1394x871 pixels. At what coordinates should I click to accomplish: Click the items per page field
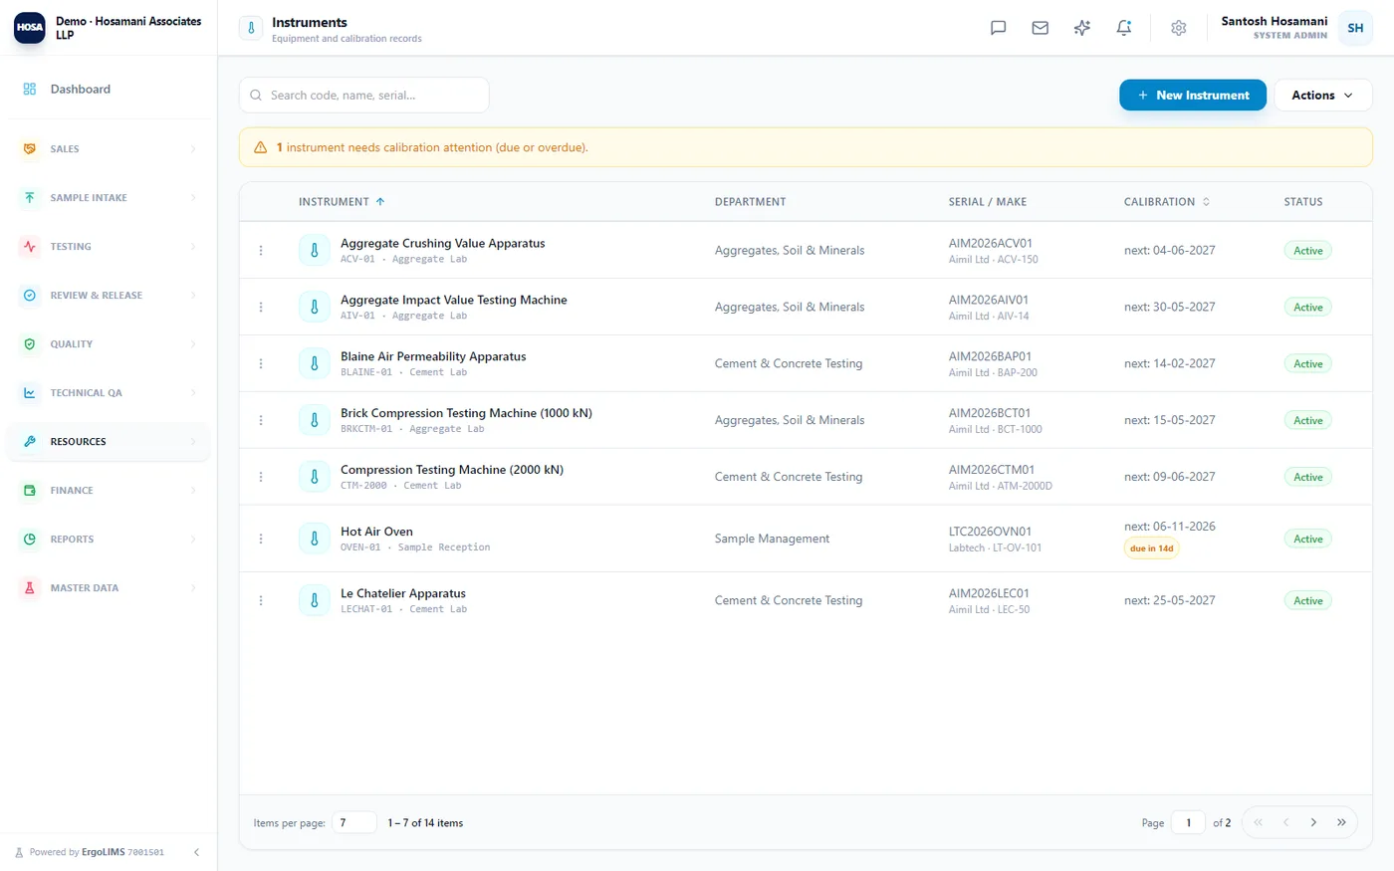(354, 822)
